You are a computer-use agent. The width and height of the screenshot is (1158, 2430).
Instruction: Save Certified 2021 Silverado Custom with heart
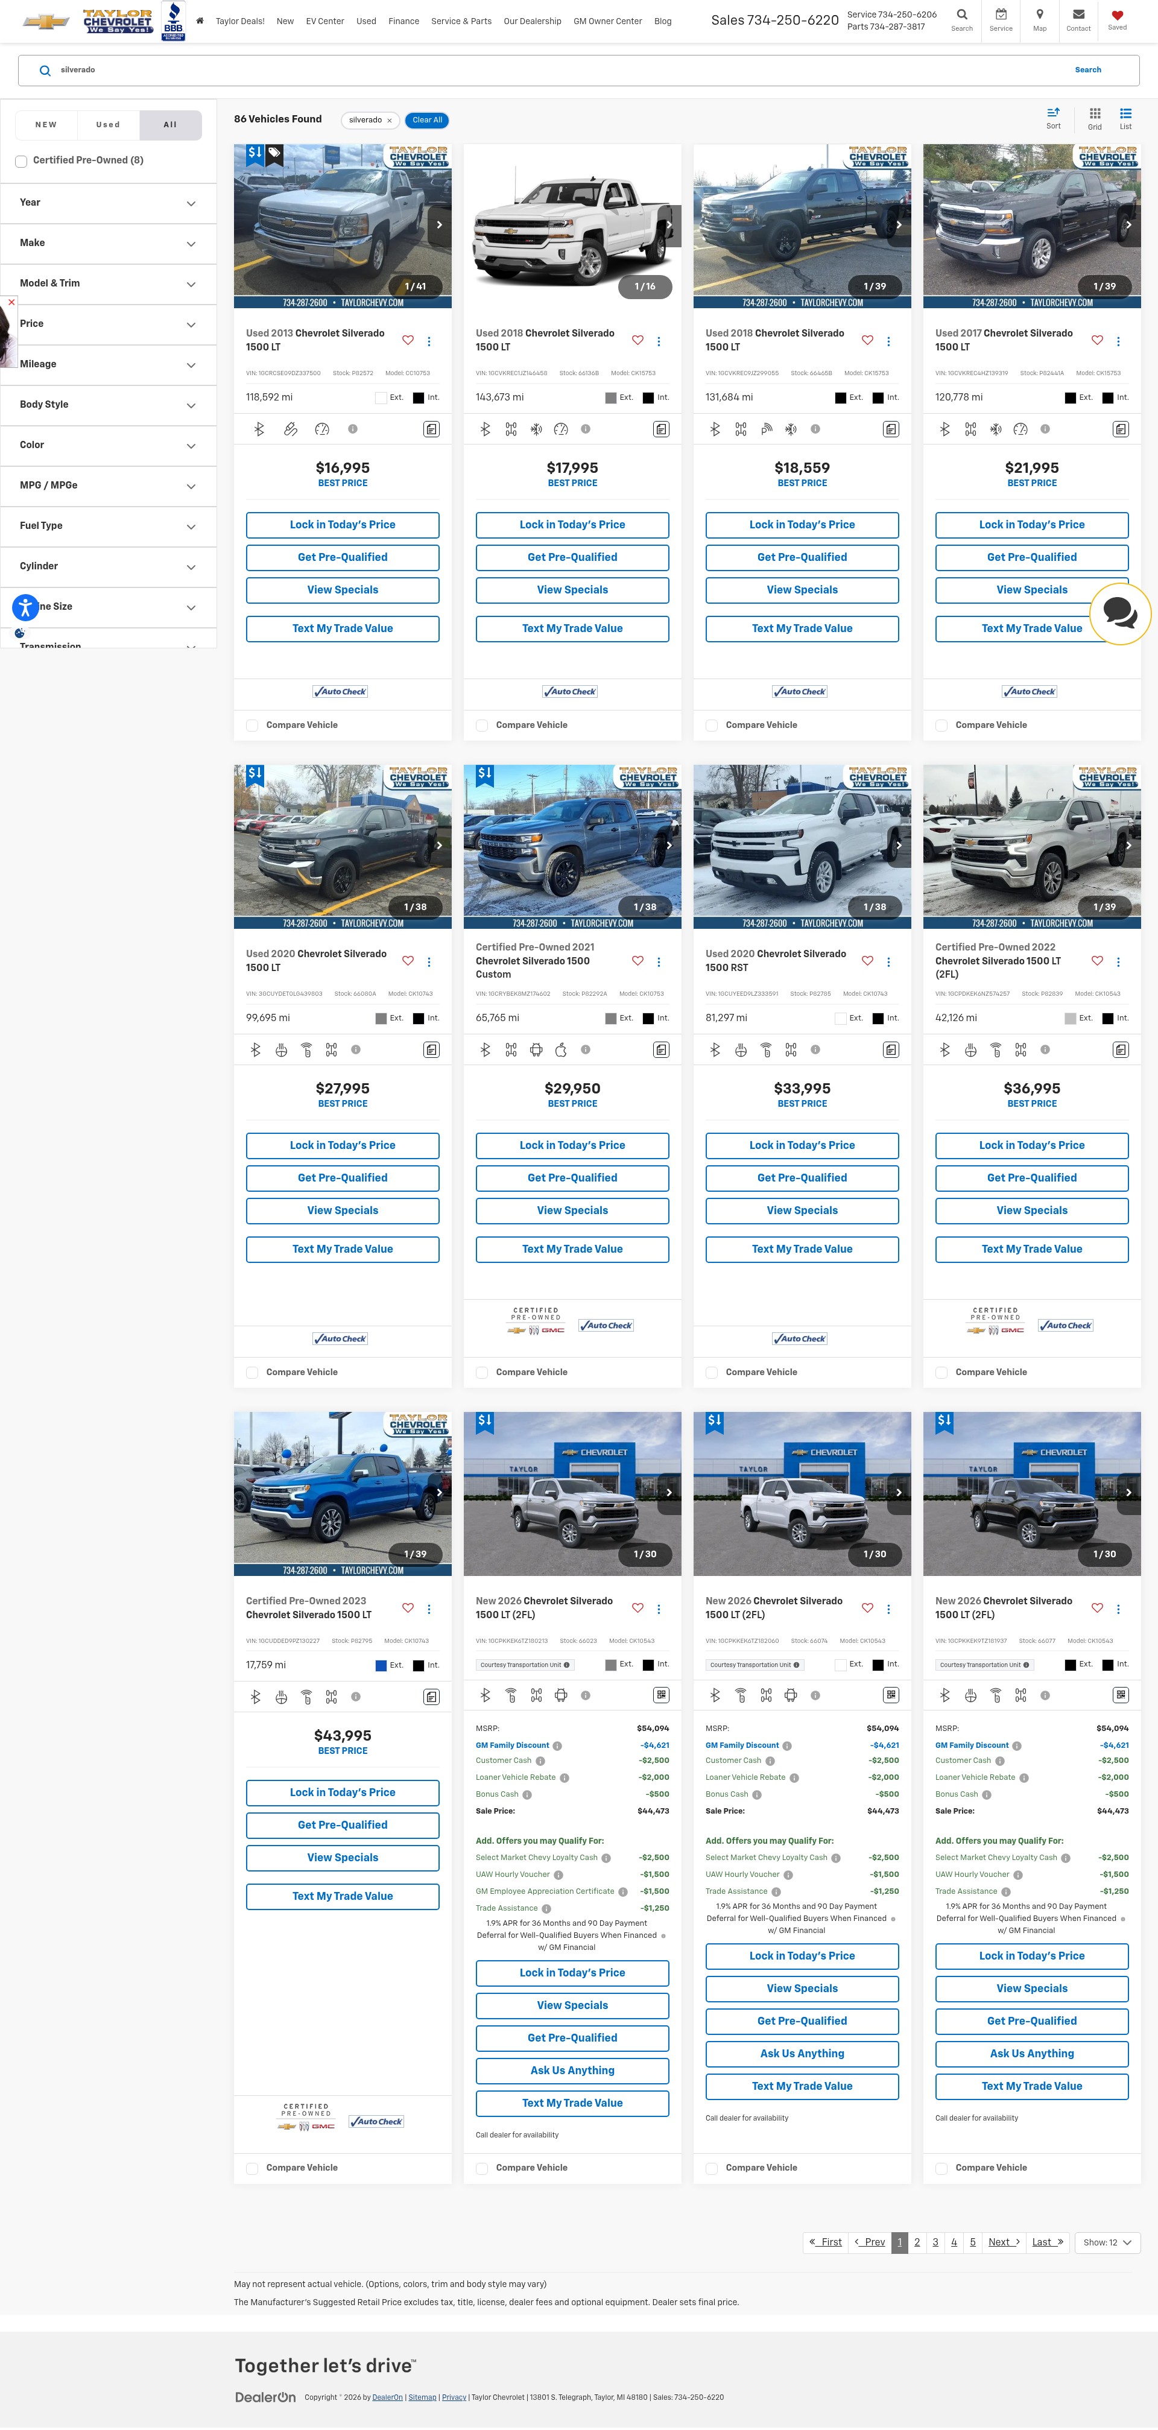coord(638,961)
